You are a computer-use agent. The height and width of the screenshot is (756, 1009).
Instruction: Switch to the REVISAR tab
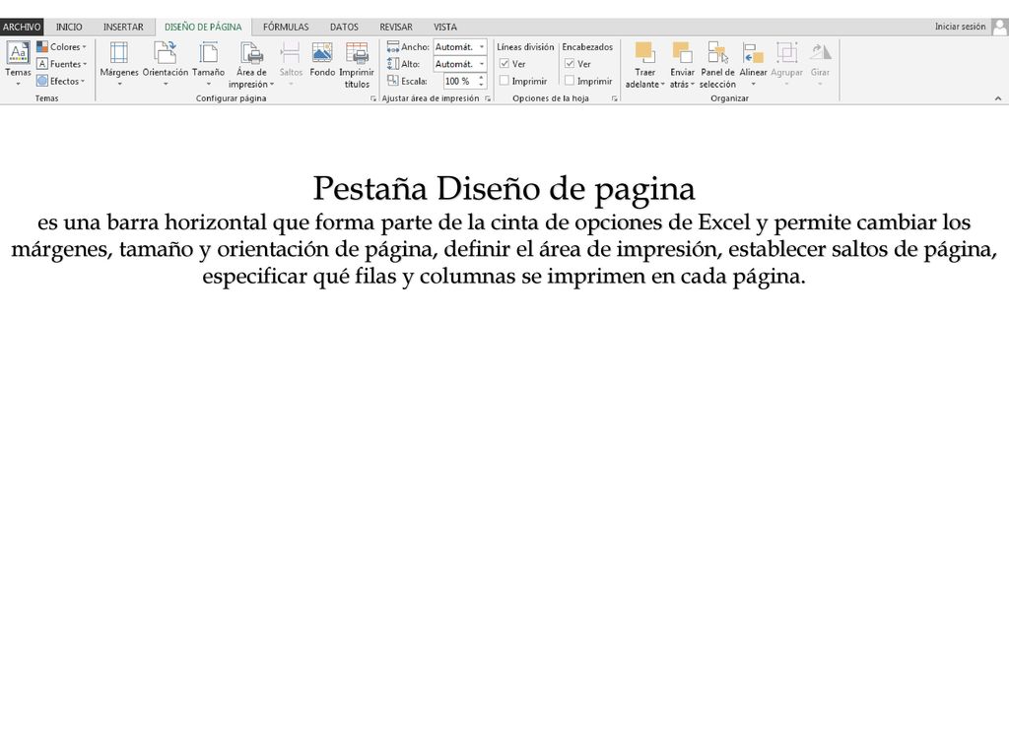click(x=396, y=27)
